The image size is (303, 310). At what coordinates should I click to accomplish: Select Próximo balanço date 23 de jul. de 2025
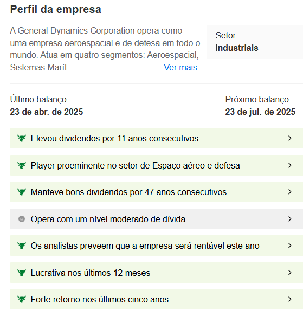(260, 112)
